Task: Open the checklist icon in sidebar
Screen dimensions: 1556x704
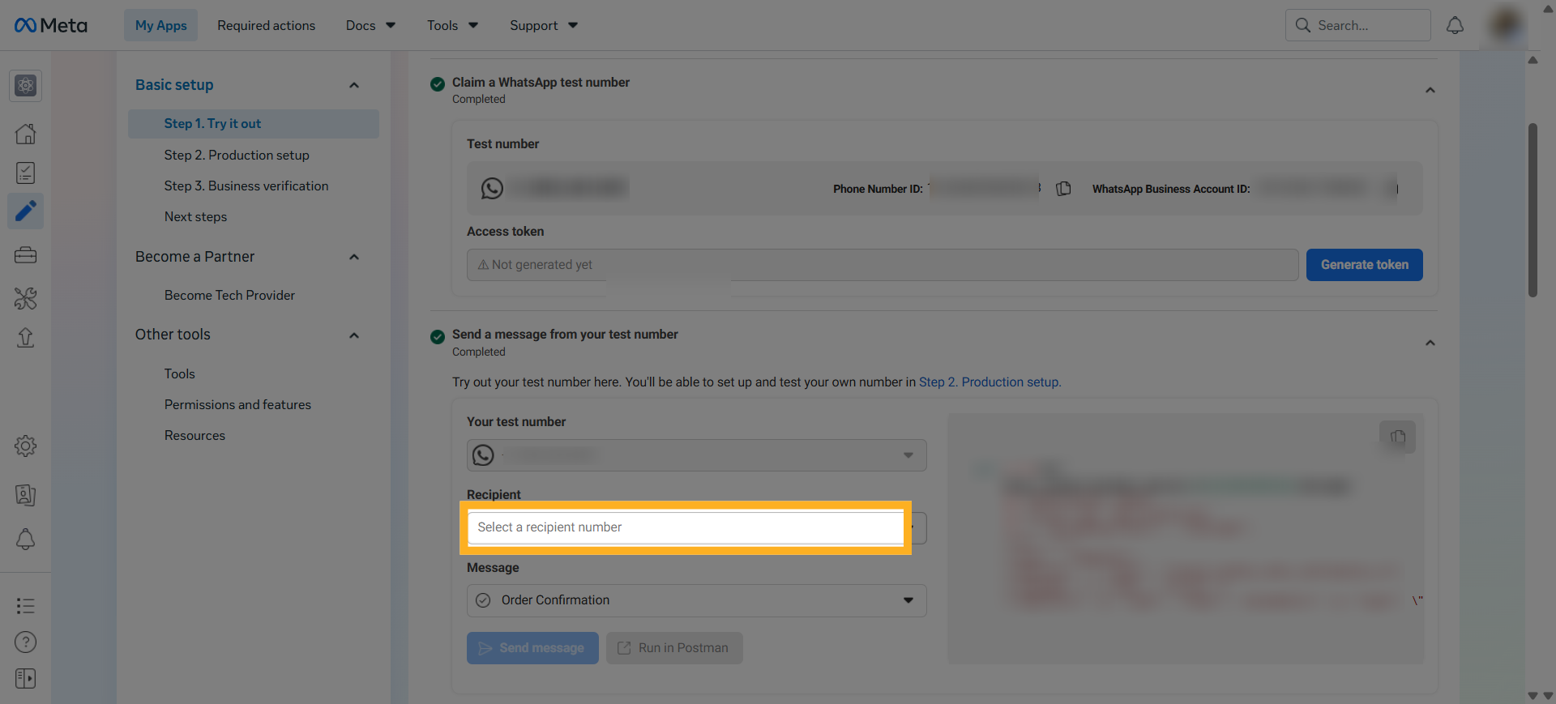Action: click(26, 173)
